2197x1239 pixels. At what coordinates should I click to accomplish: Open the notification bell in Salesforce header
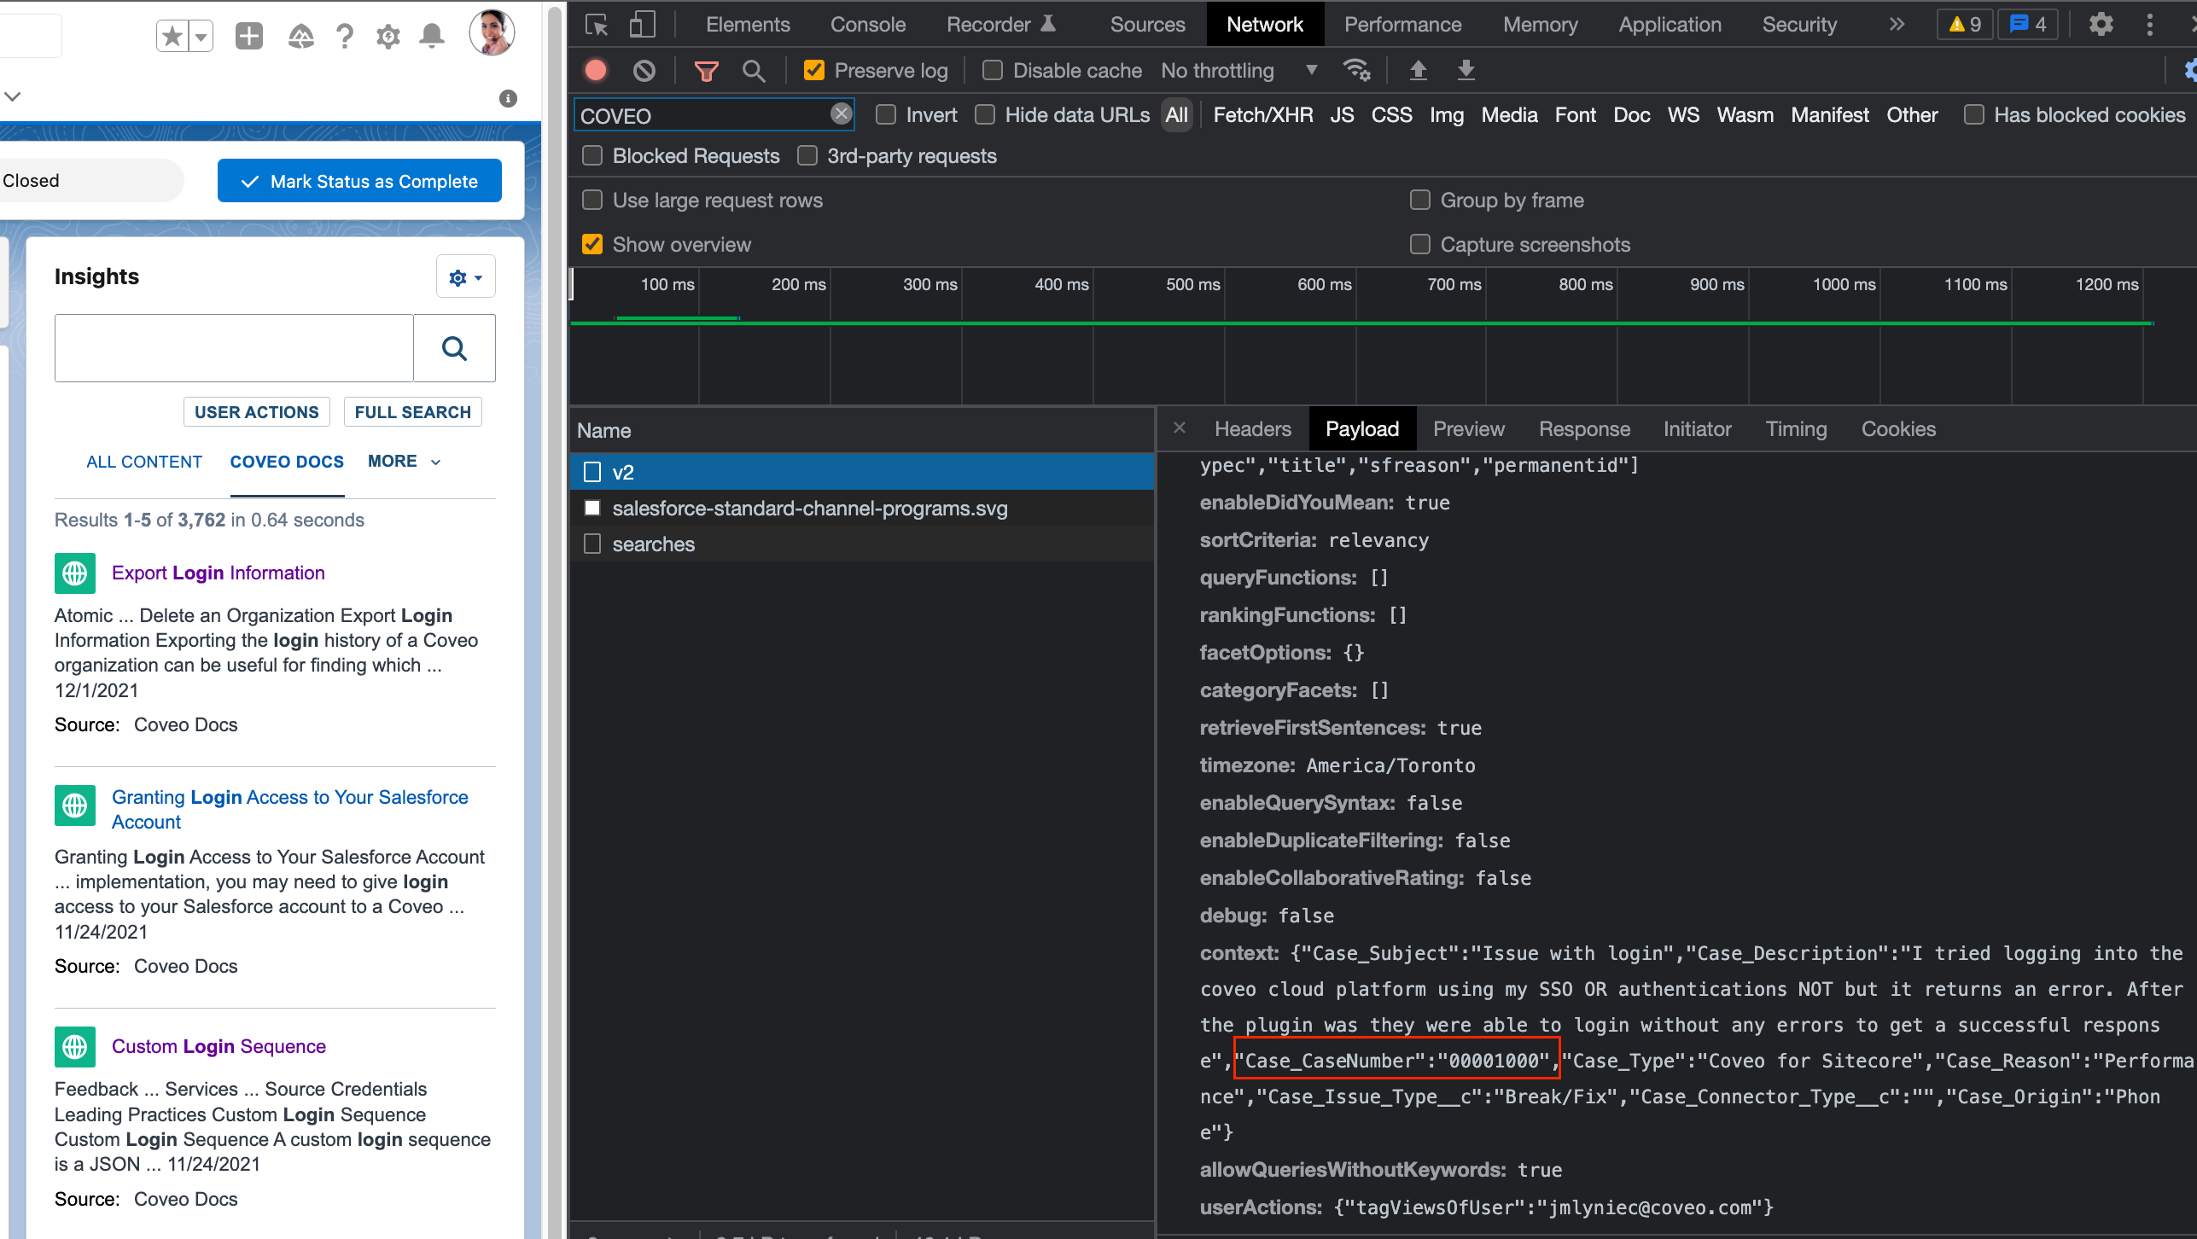431,35
